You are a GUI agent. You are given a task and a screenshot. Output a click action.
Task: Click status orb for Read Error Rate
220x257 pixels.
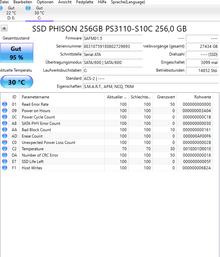[x=5, y=104]
